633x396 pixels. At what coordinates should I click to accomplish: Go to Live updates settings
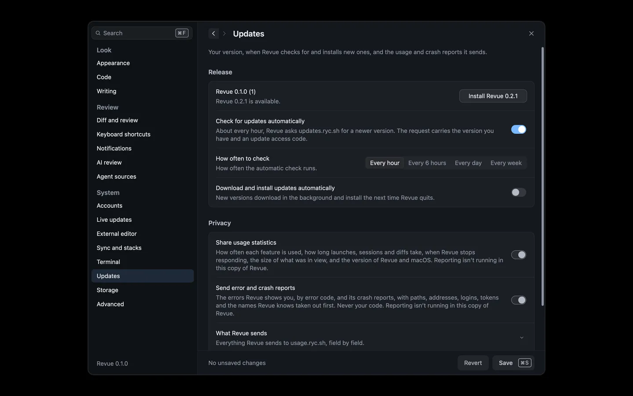[x=142, y=220]
